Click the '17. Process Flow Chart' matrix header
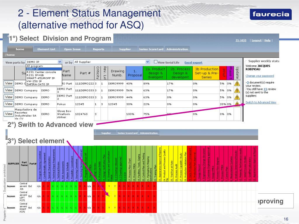 [x=129, y=164]
